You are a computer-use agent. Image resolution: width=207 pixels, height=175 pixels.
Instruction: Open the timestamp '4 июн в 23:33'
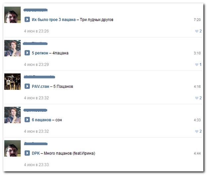[36, 165]
